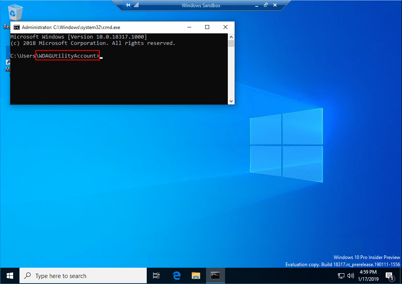
Task: Open the clock showing 4:59 PM
Action: click(368, 276)
